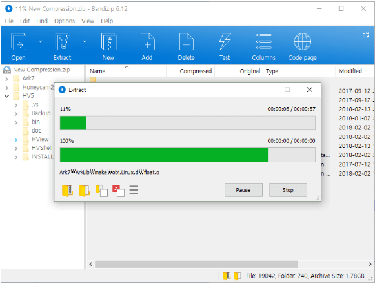Click the Add file toolbar icon
Image resolution: width=375 pixels, height=284 pixels.
(147, 42)
